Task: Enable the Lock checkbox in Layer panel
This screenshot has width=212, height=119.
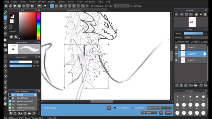Action: 202,42
